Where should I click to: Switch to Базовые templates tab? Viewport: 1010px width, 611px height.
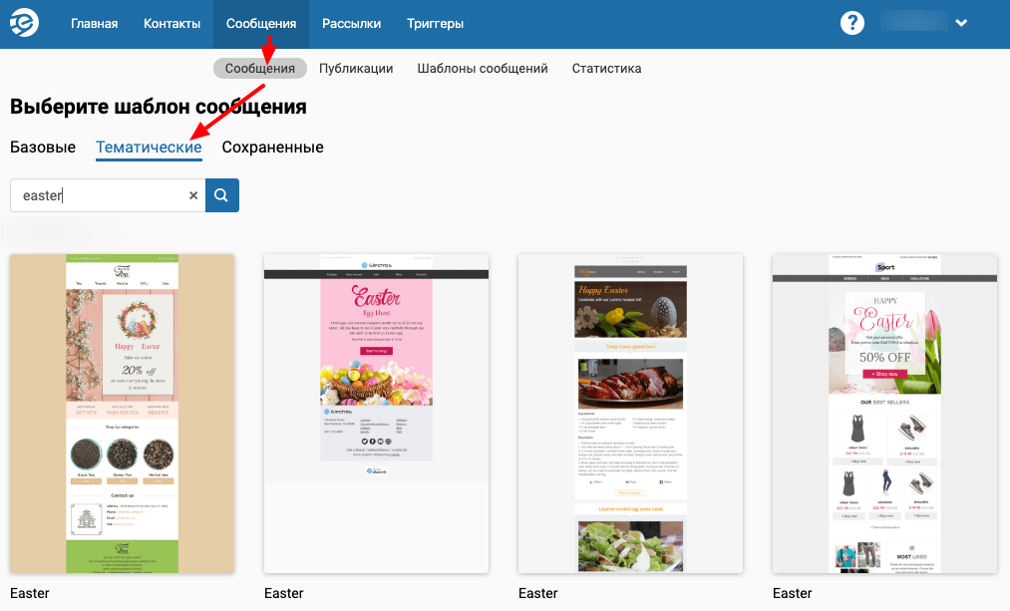tap(43, 147)
